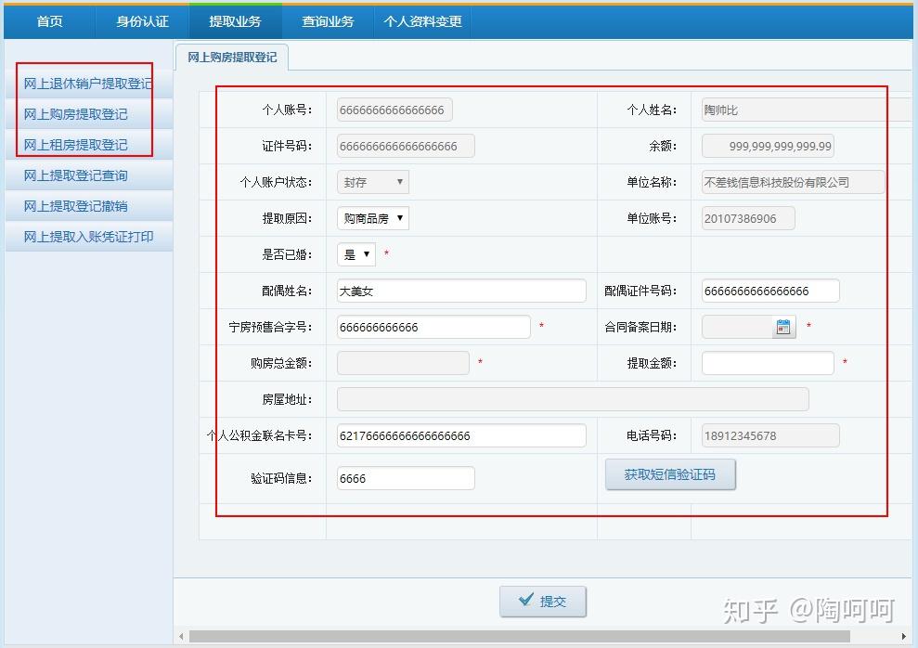Click the left arrow of horizontal scrollbar
Image resolution: width=918 pixels, height=648 pixels.
[181, 636]
